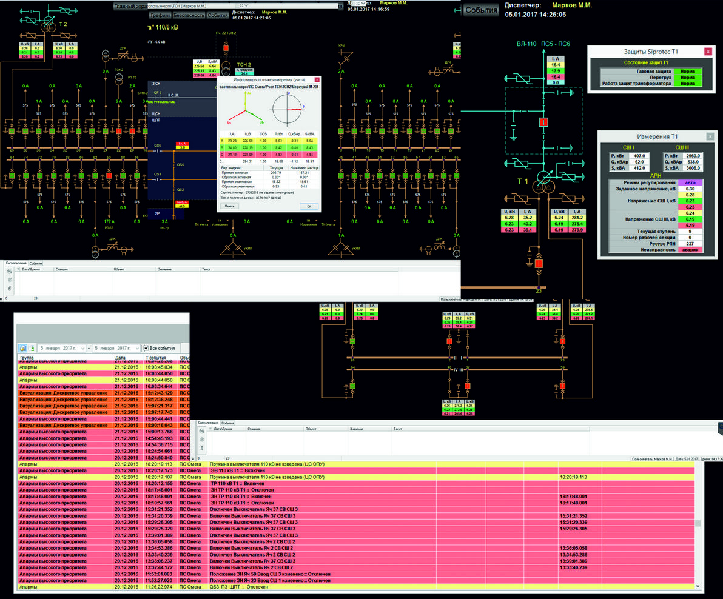Select row 'Положение ЗН Яч 59 Ввод СШ 3 изменено'

pyautogui.click(x=357, y=574)
